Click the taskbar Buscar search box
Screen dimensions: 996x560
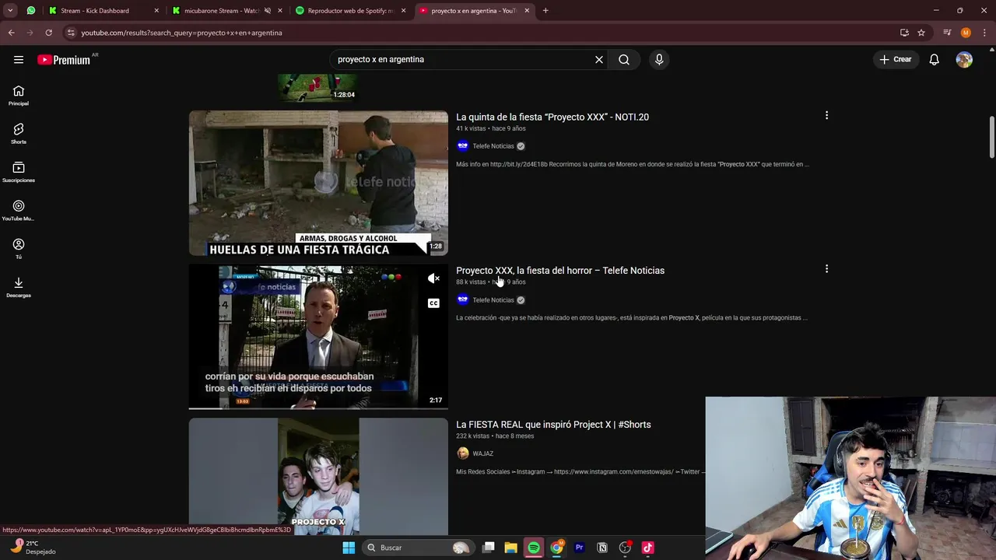[418, 548]
